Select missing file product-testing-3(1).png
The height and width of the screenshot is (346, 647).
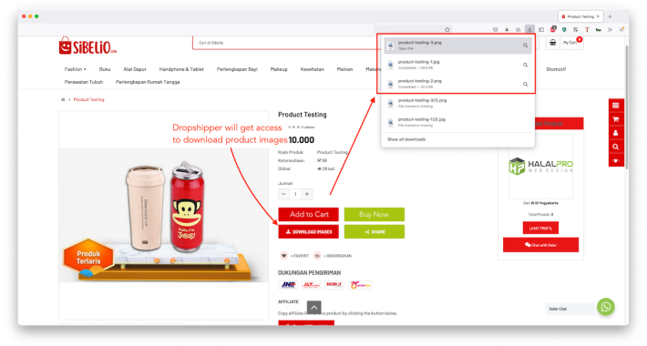[x=458, y=103]
